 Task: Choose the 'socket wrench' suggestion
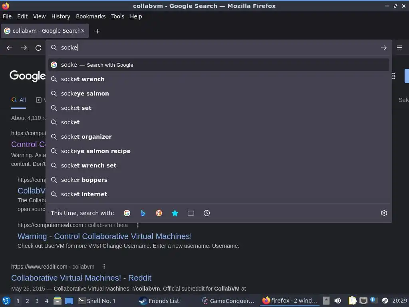(x=218, y=79)
